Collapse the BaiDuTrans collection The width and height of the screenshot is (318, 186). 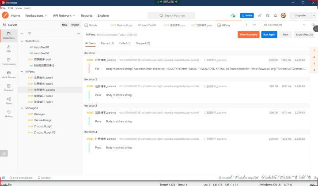click(x=22, y=41)
